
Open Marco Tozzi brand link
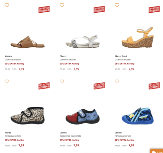click(x=121, y=56)
